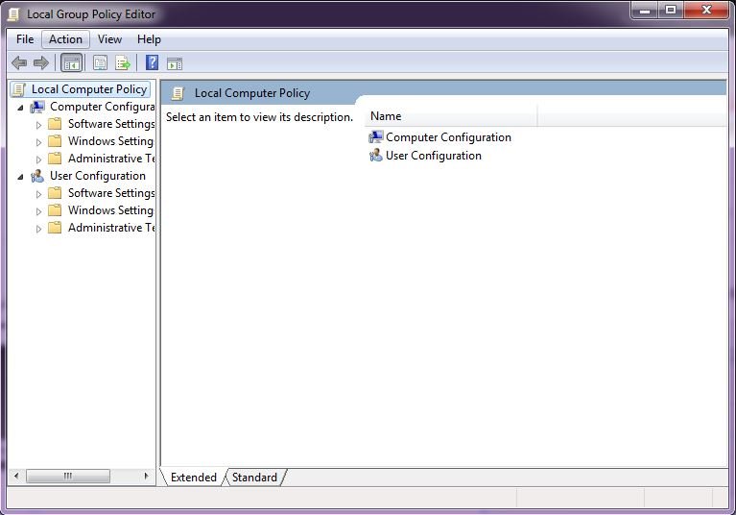The image size is (736, 515).
Task: Select User Configuration label in the tree
Action: click(98, 176)
